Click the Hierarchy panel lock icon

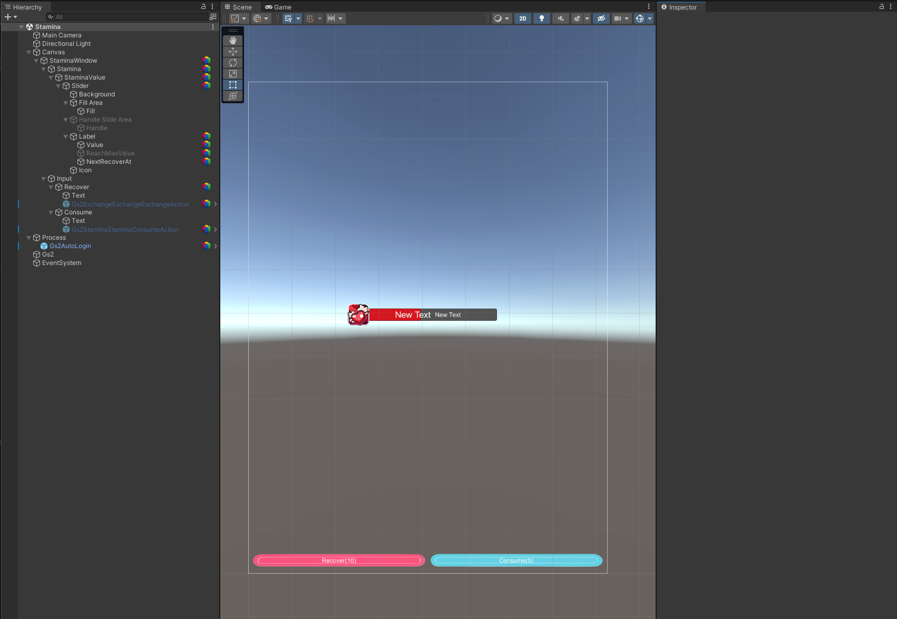203,7
